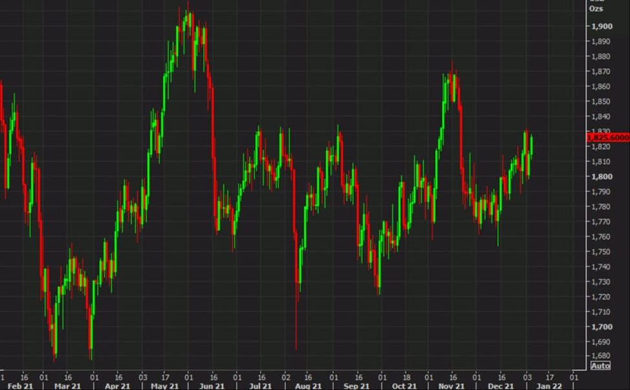Viewport: 630px width, 390px height.
Task: Select the May 21 month label
Action: [165, 386]
